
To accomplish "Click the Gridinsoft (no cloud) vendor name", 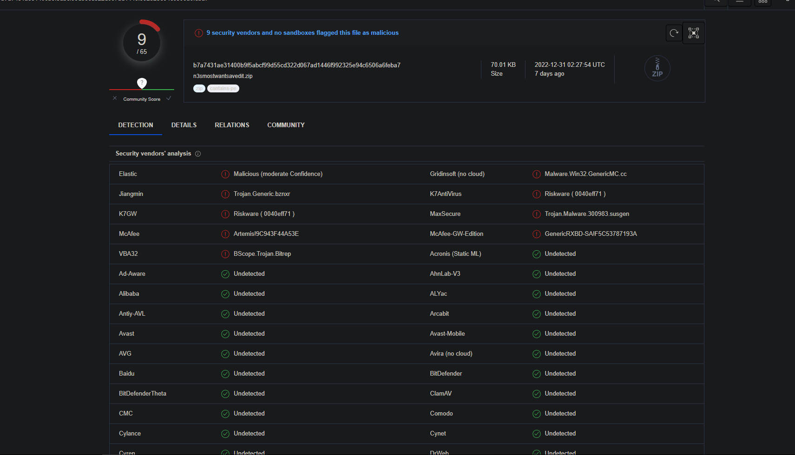I will pyautogui.click(x=457, y=174).
